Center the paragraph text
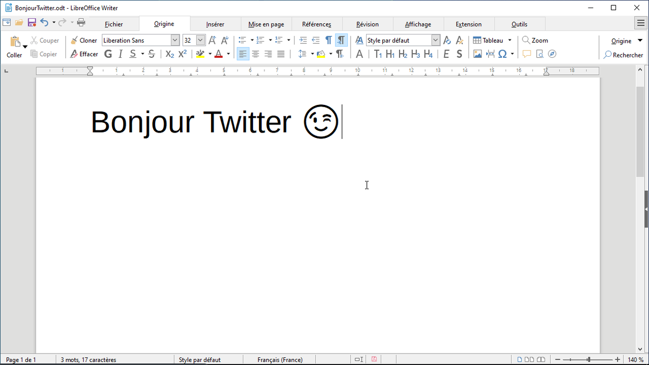This screenshot has height=365, width=649. tap(255, 54)
